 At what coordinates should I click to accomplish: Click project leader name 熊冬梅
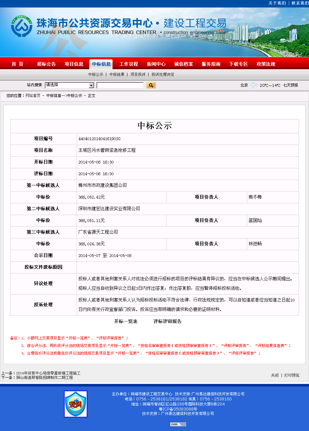pyautogui.click(x=255, y=197)
